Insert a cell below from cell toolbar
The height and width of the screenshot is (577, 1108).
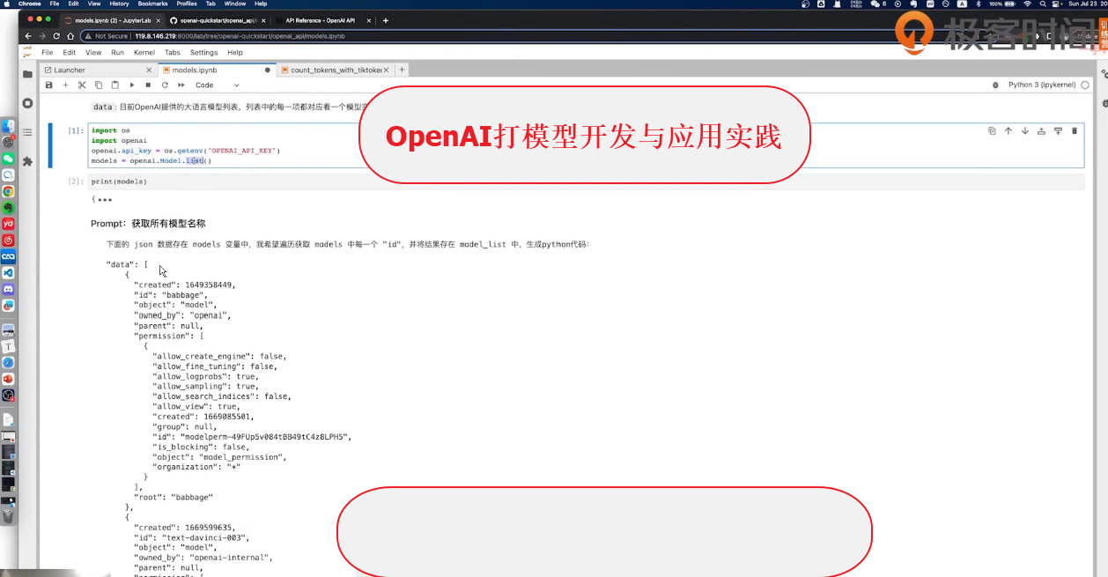pyautogui.click(x=1058, y=131)
